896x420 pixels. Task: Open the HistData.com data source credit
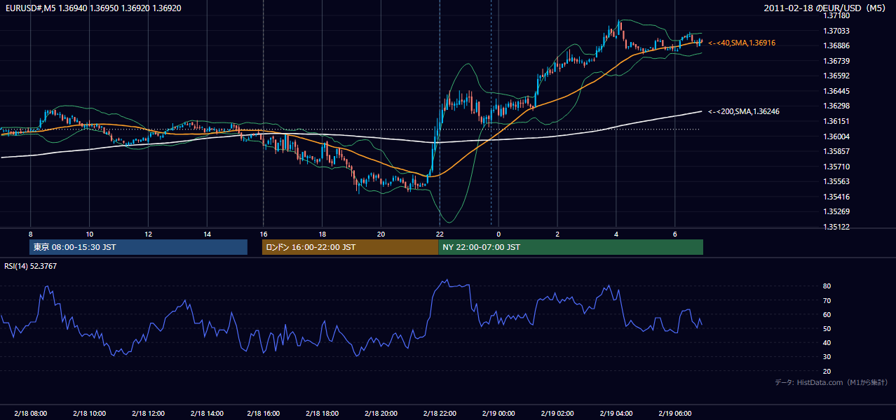tap(831, 382)
